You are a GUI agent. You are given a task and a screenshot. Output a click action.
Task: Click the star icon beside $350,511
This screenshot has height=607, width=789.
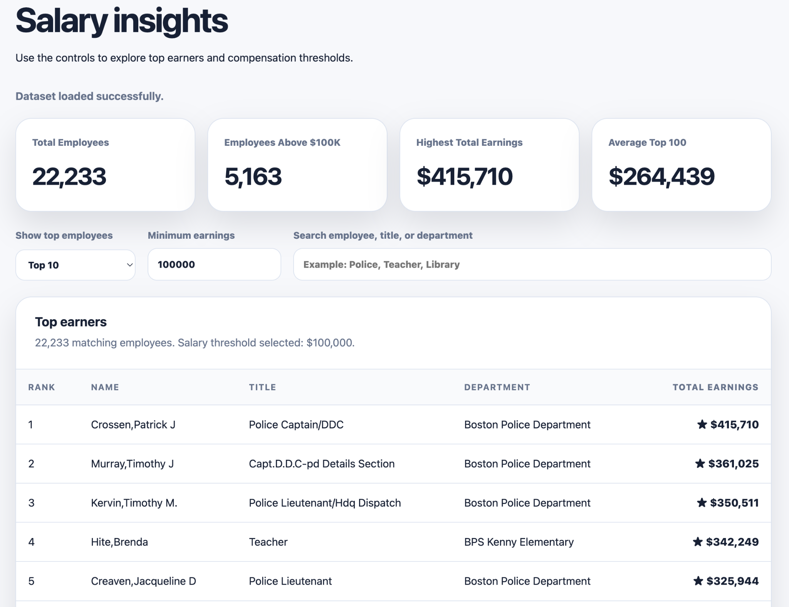click(702, 502)
